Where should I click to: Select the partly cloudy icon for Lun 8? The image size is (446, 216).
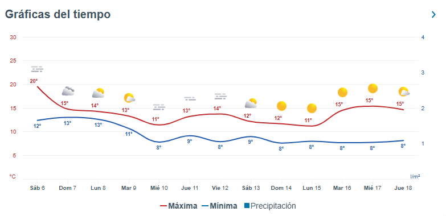click(99, 93)
